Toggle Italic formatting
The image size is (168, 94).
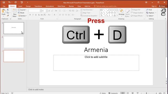pyautogui.click(x=33, y=15)
